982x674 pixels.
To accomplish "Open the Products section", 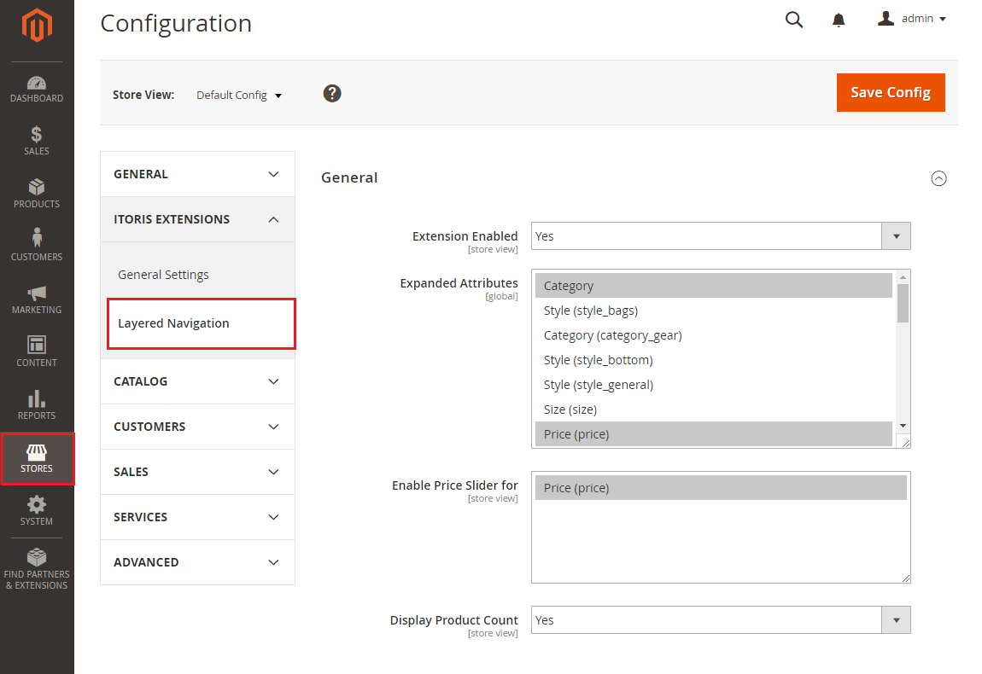I will [x=37, y=194].
